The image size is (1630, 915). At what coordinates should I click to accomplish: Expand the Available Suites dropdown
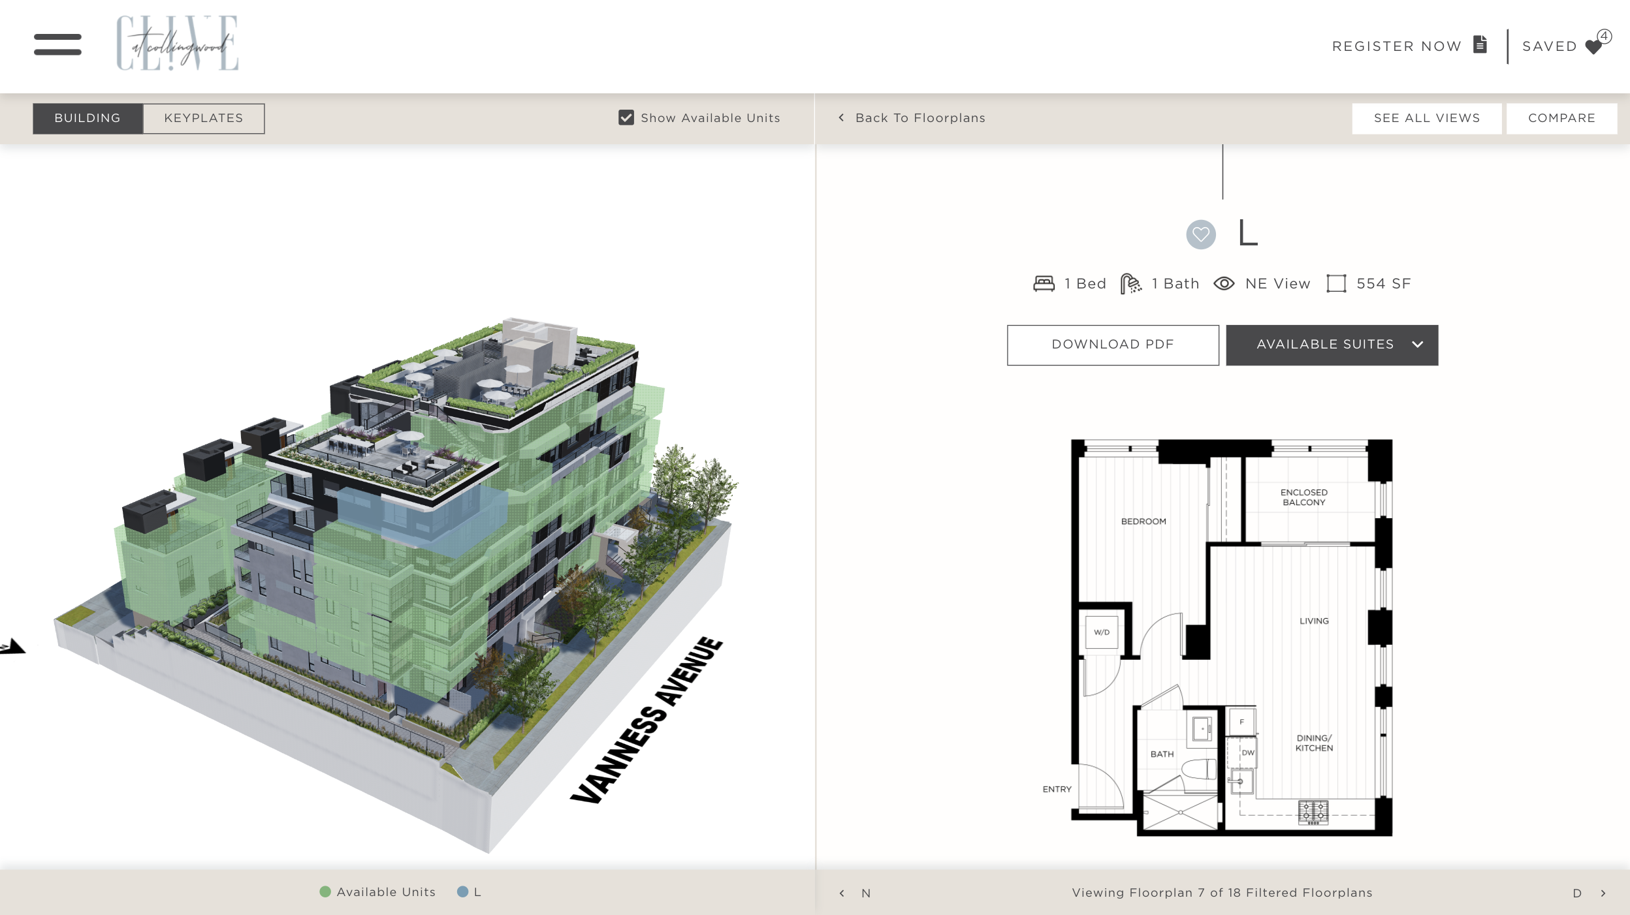click(1332, 345)
